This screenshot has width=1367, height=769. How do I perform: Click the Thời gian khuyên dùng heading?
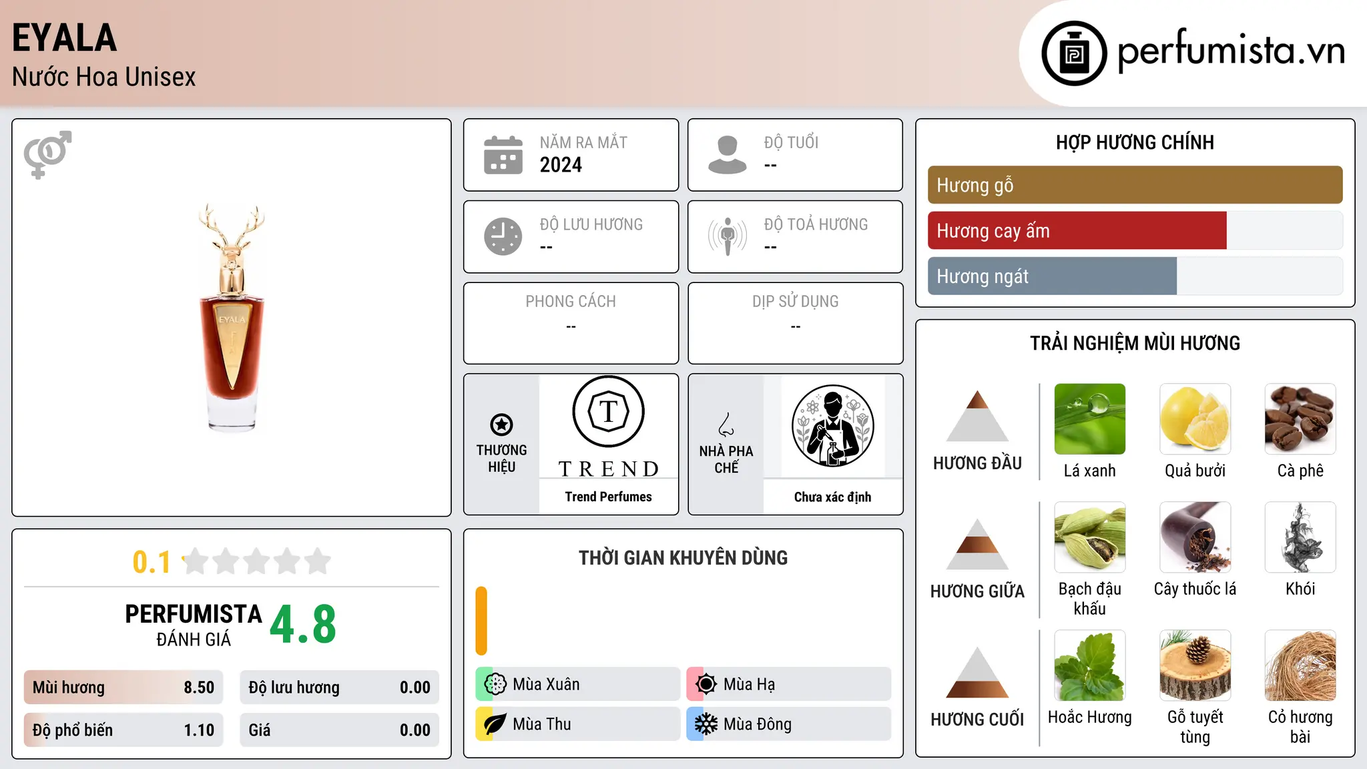coord(683,557)
